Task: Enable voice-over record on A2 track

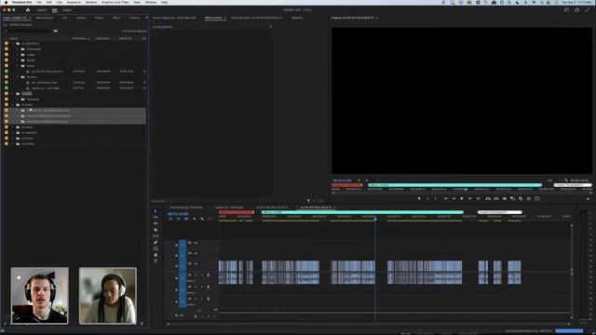Action: pos(209,288)
